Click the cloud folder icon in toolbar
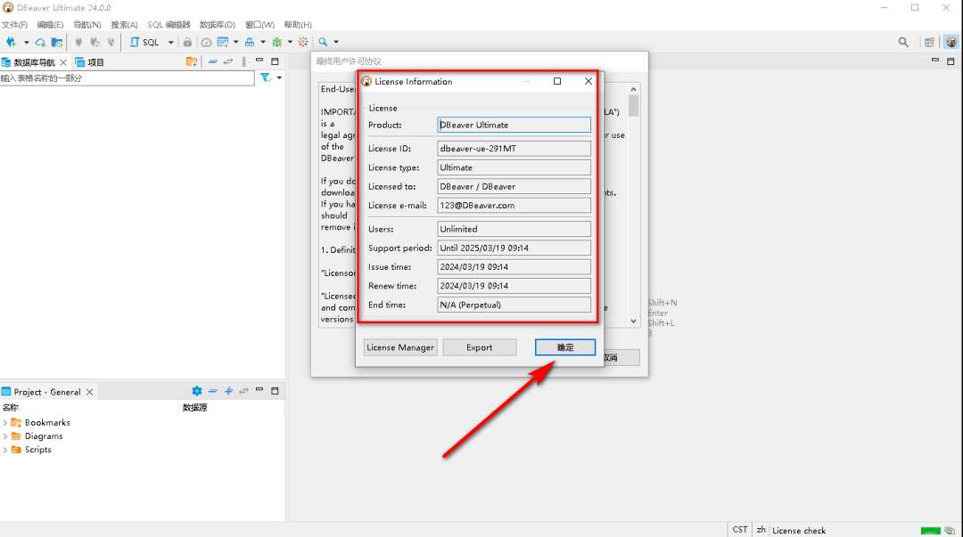Image resolution: width=963 pixels, height=537 pixels. click(x=57, y=43)
